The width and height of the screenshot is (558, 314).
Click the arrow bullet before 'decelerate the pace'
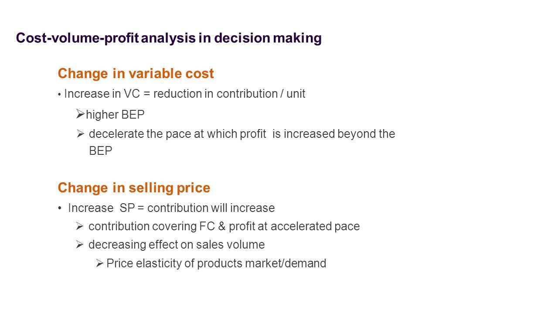pos(80,134)
